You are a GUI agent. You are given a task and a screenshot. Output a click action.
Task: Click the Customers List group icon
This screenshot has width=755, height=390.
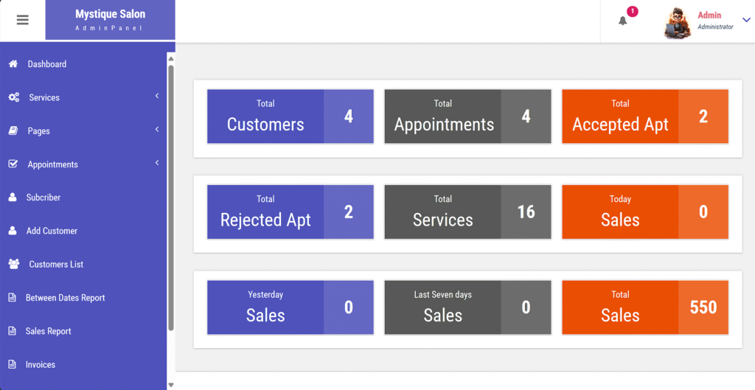14,264
